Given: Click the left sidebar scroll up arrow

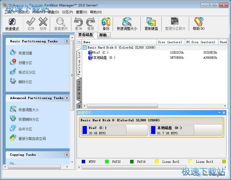Looking at the screenshot, I should point(72,38).
